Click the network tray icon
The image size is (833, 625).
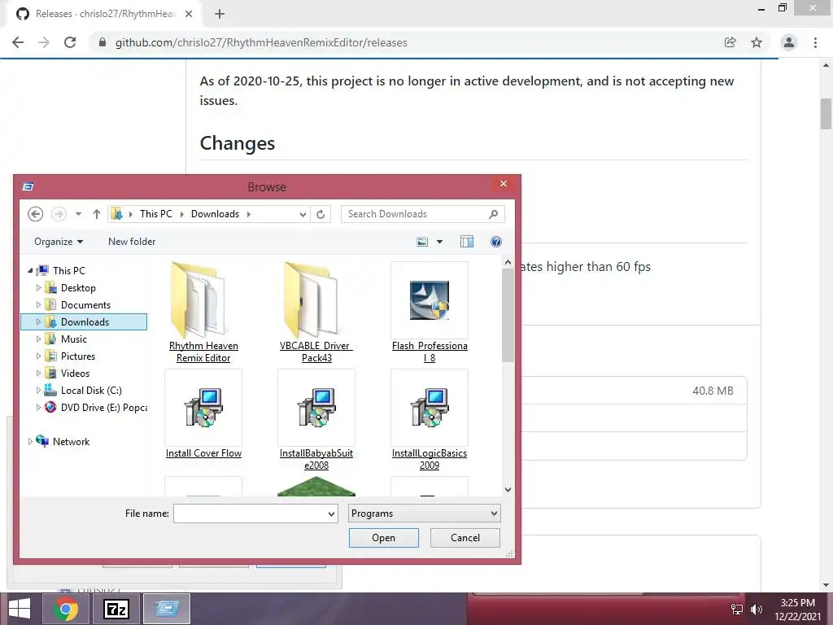[x=737, y=610]
